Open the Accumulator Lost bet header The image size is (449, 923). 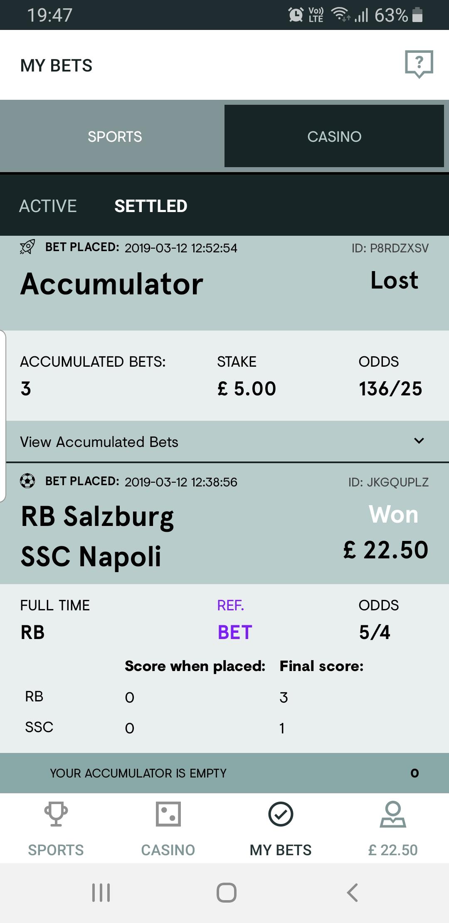(224, 283)
